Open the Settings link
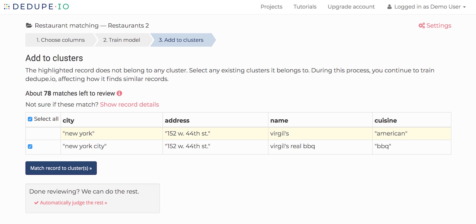The image size is (476, 224). click(x=435, y=26)
